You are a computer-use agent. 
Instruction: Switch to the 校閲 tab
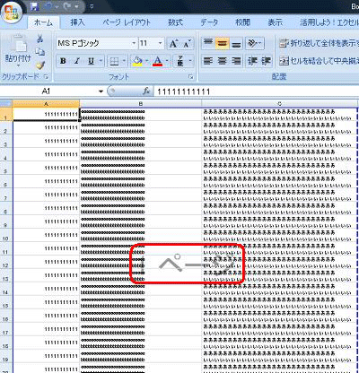point(242,22)
